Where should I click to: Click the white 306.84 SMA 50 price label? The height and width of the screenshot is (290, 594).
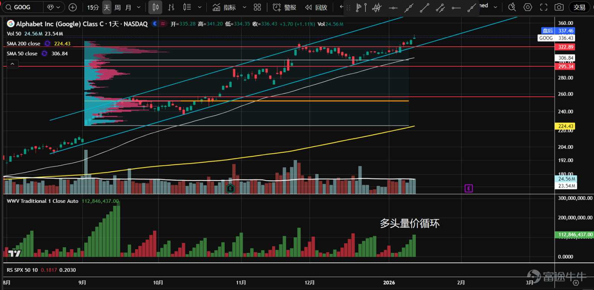[x=565, y=58]
